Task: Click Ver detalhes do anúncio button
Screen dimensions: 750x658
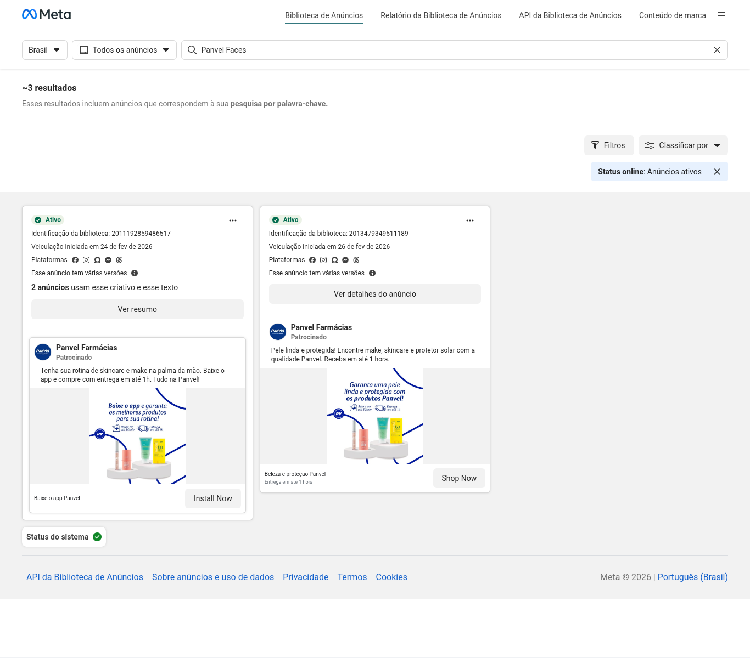Action: [375, 294]
